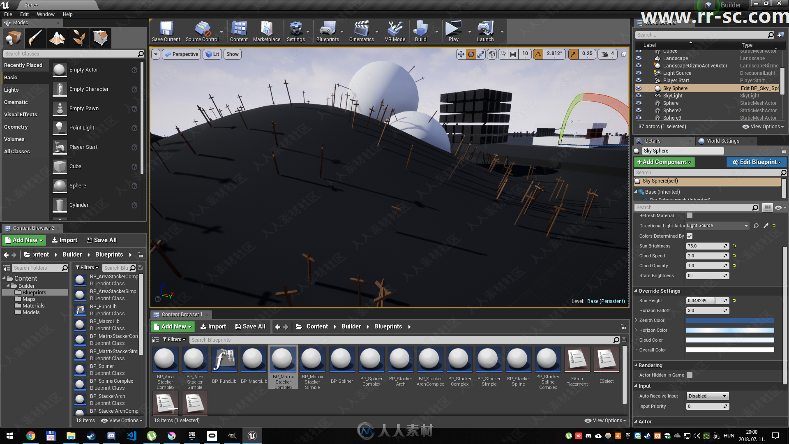The image size is (789, 444).
Task: Uncheck Colors Determined By Sun Position
Action: 690,236
